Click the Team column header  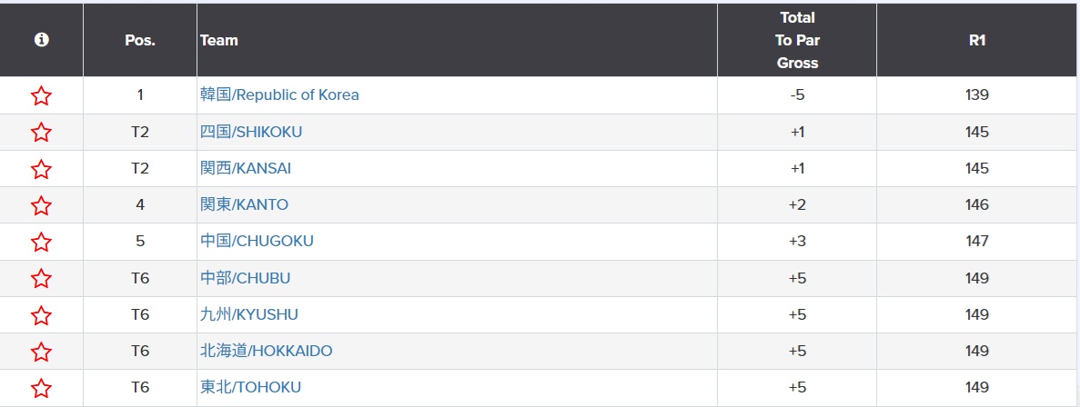[x=219, y=40]
